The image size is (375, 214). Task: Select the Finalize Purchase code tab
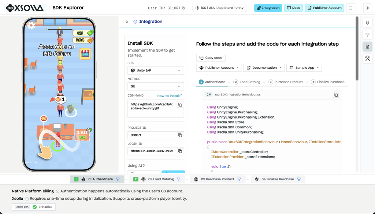tap(328, 82)
